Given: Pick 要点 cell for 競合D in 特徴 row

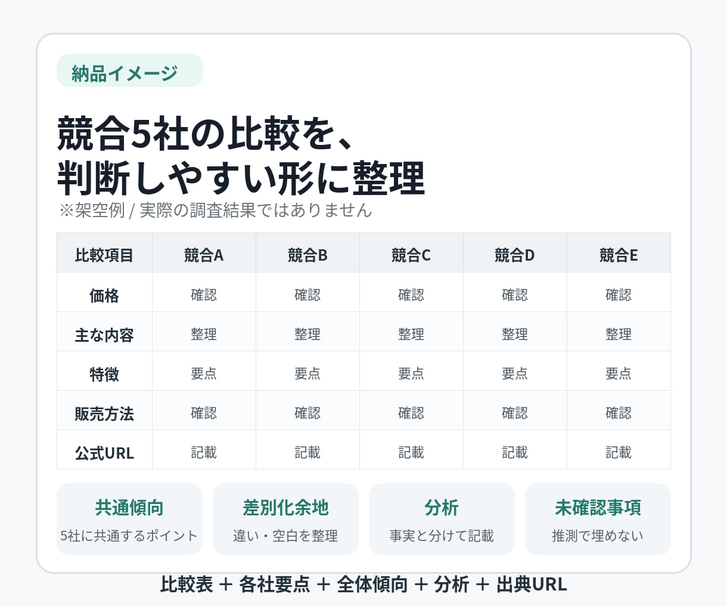Looking at the screenshot, I should [515, 371].
